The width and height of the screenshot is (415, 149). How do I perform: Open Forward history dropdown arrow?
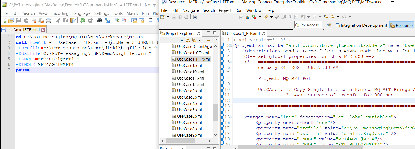(x=350, y=17)
